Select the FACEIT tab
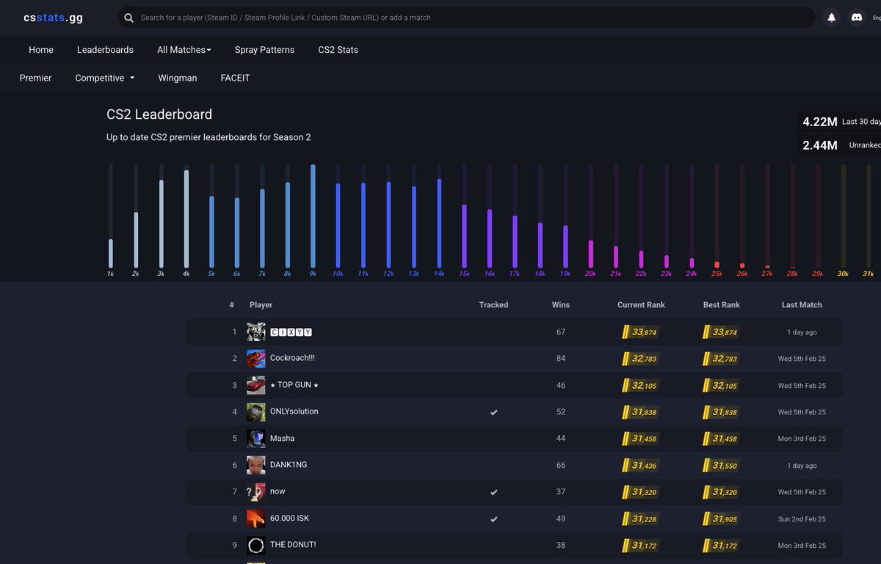Image resolution: width=881 pixels, height=564 pixels. 235,78
